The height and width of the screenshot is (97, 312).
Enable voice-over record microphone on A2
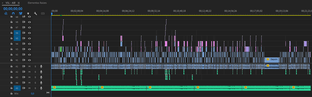pyautogui.click(x=41, y=72)
